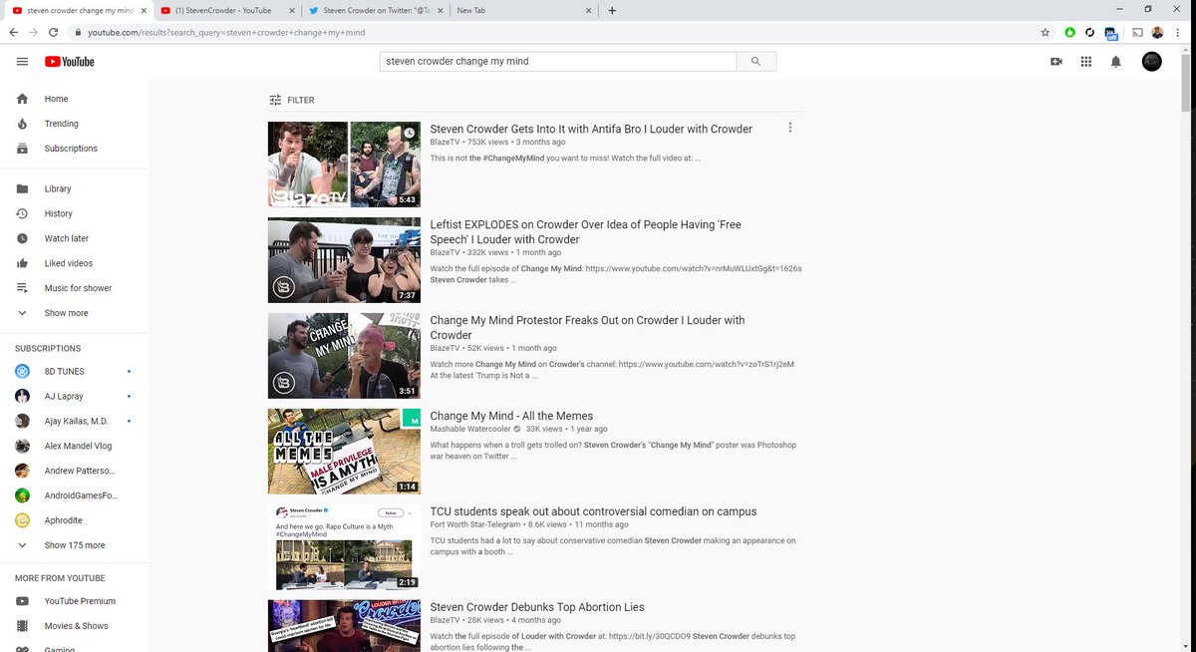1196x652 pixels.
Task: Open the notifications bell
Action: (x=1116, y=62)
